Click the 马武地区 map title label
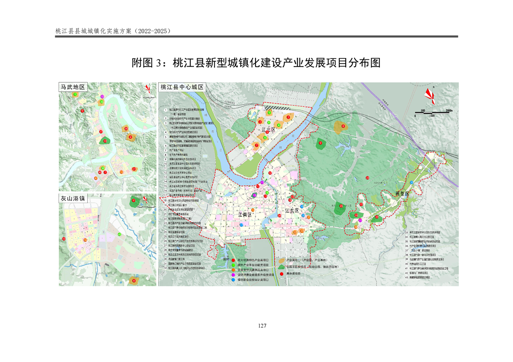 pos(73,87)
